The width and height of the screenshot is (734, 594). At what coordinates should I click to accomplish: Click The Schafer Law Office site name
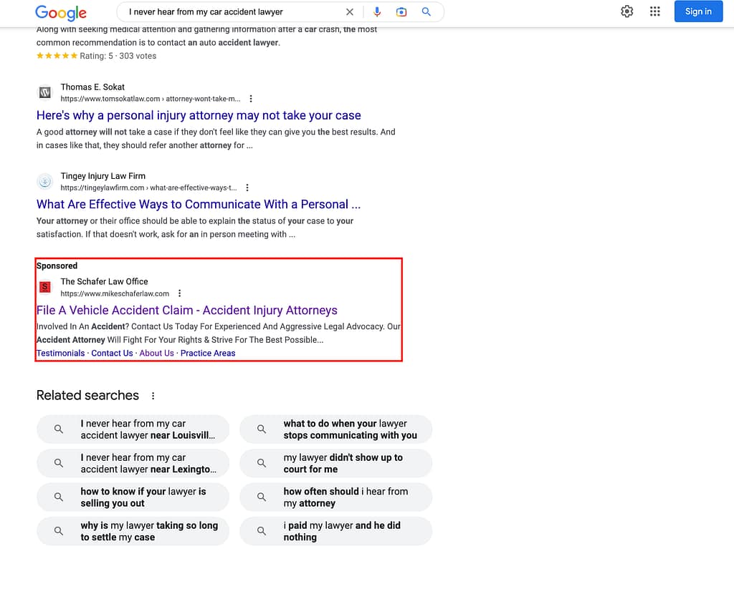pos(105,281)
